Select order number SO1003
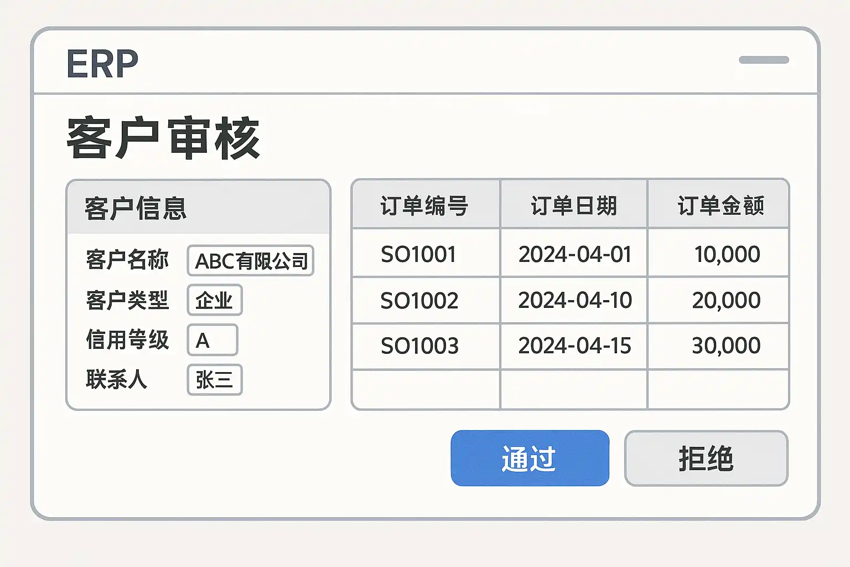Image resolution: width=850 pixels, height=567 pixels. coord(419,346)
